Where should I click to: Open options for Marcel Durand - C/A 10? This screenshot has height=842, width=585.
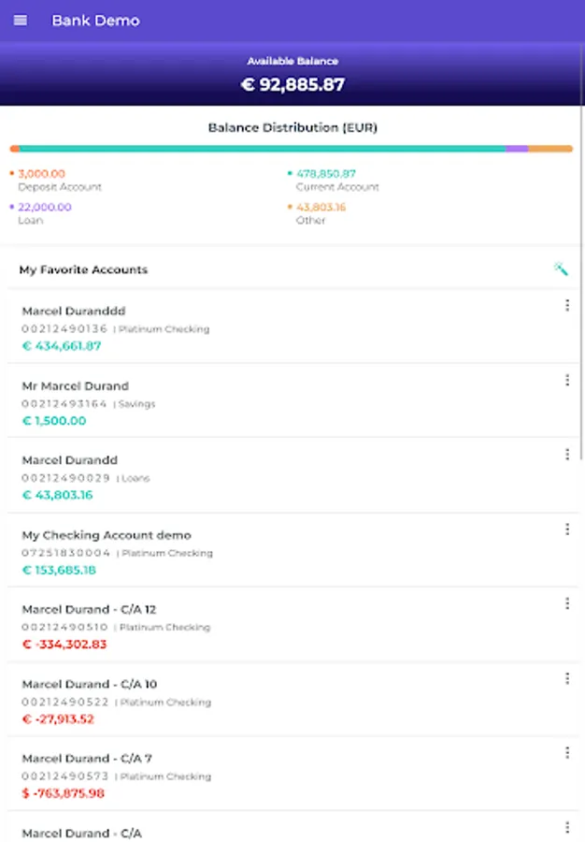[567, 678]
